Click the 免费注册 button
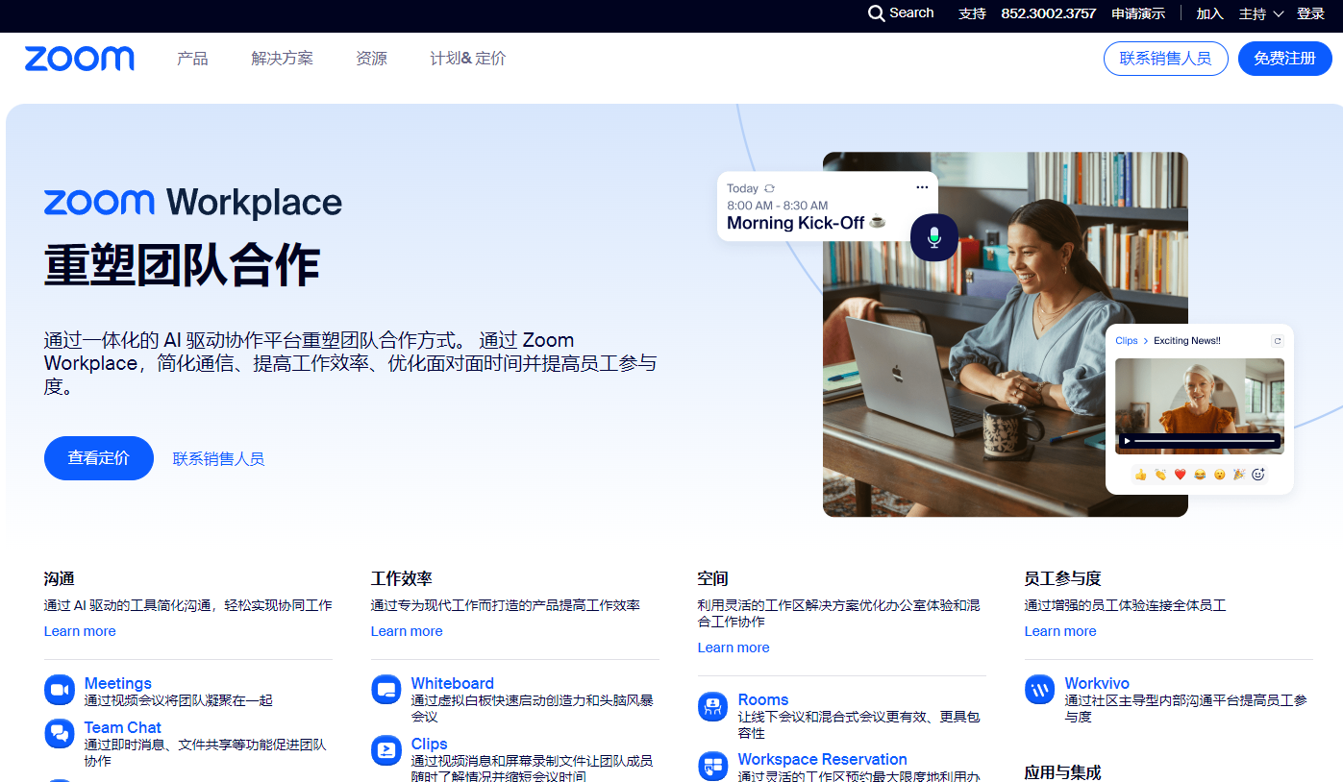The height and width of the screenshot is (782, 1343). click(1284, 59)
